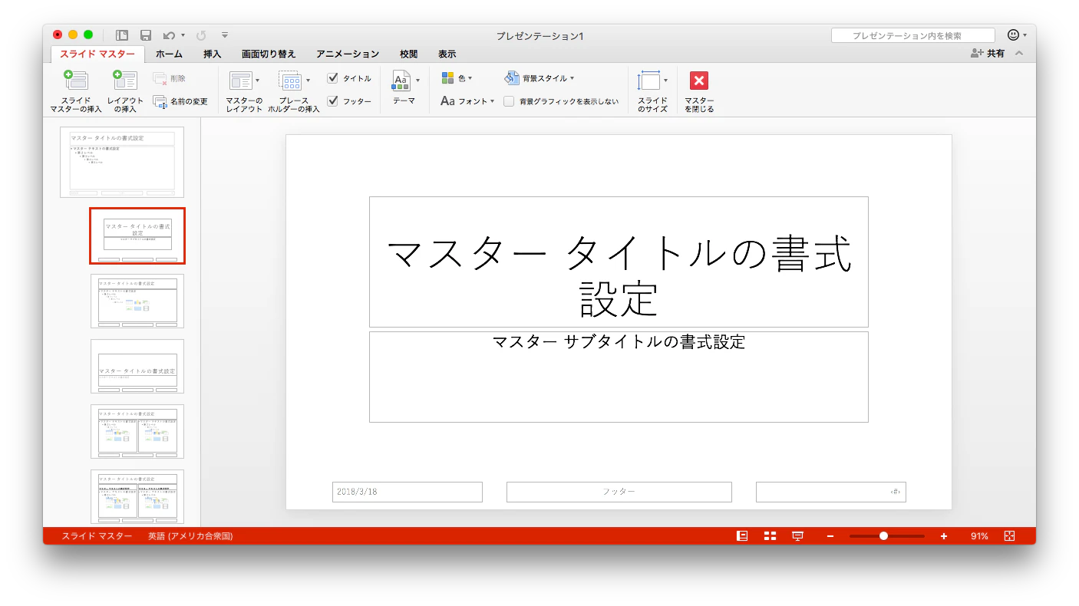Open the smiley feedback icon
Image resolution: width=1079 pixels, height=606 pixels.
pyautogui.click(x=1013, y=35)
